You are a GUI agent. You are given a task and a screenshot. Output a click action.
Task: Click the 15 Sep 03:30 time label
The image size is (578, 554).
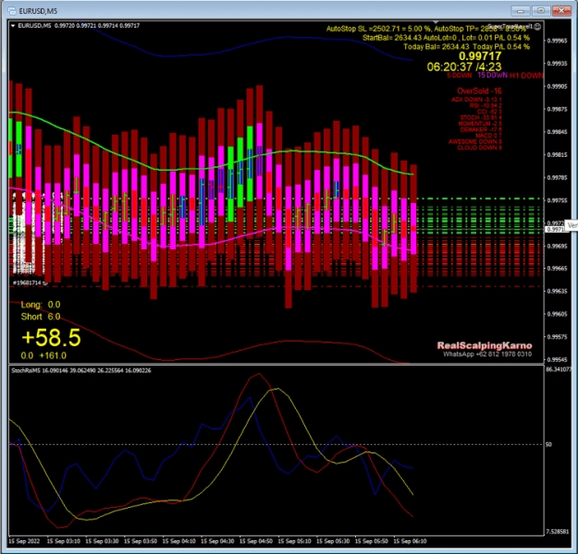102,541
